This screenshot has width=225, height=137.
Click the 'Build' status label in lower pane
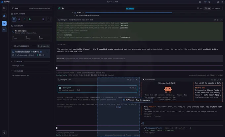point(59,135)
